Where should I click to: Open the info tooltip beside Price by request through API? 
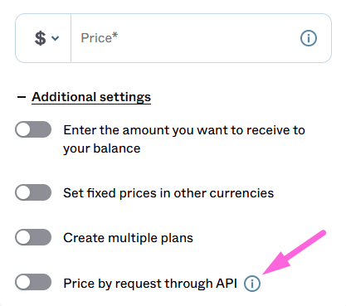point(252,284)
